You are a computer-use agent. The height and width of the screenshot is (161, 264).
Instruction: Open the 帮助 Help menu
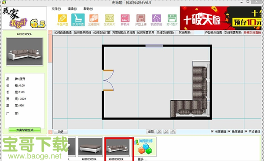(x=88, y=9)
